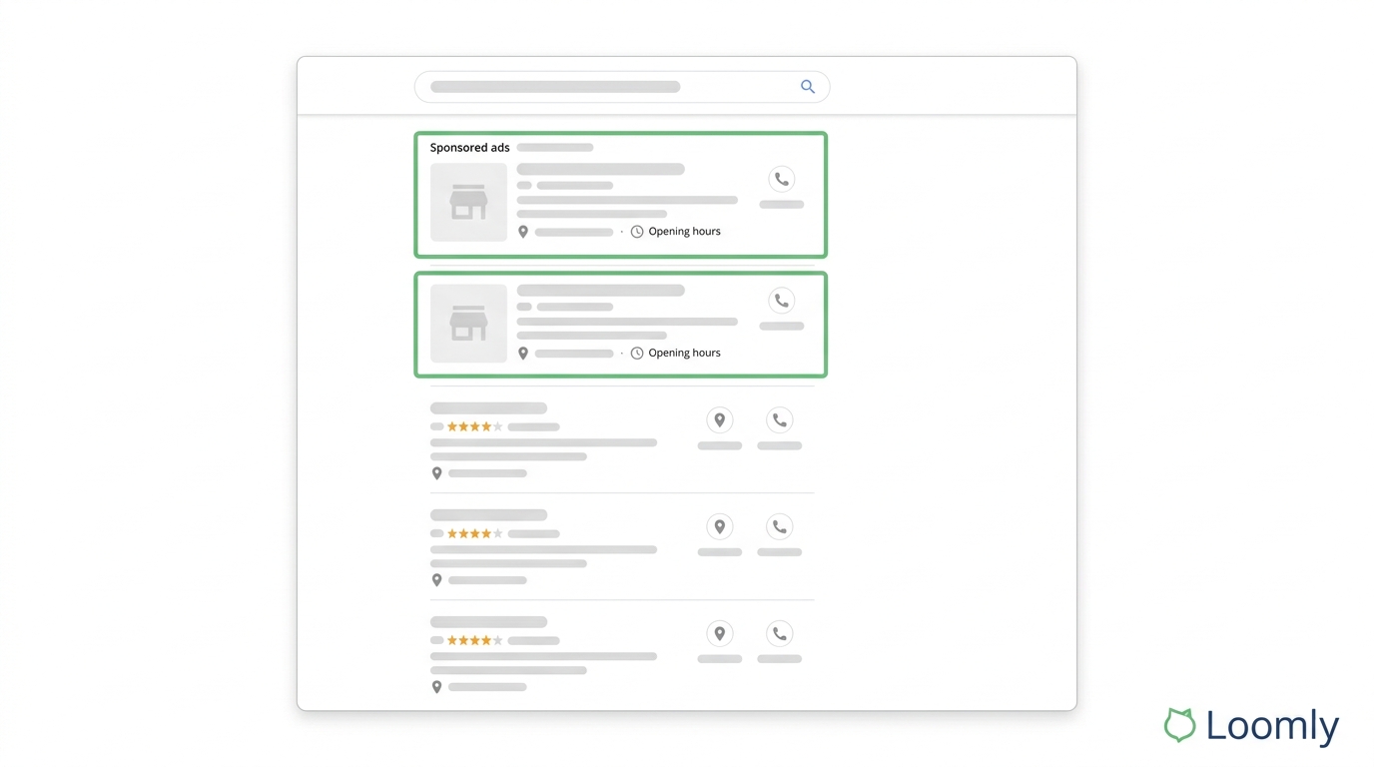Click Opening hours in first sponsored ad

pyautogui.click(x=684, y=232)
